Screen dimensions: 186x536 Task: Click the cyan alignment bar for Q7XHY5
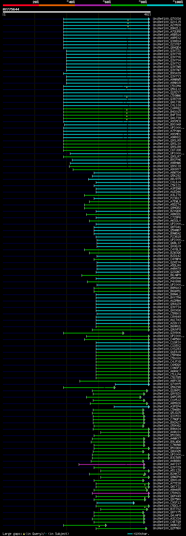point(133,384)
